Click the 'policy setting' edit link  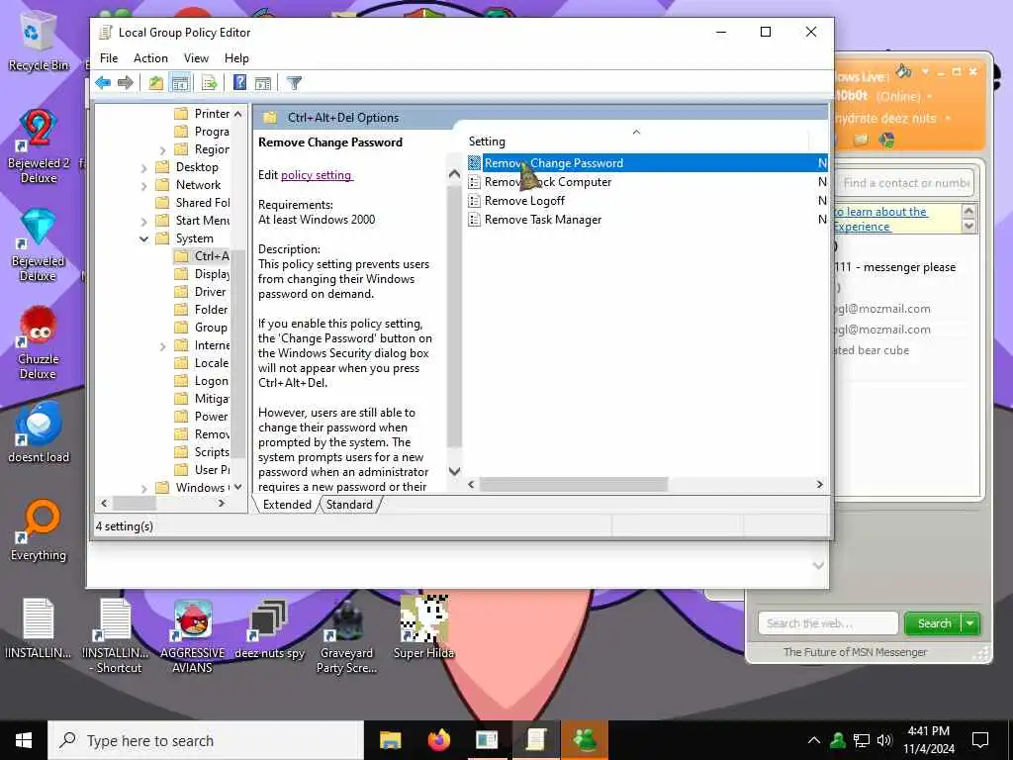[317, 174]
